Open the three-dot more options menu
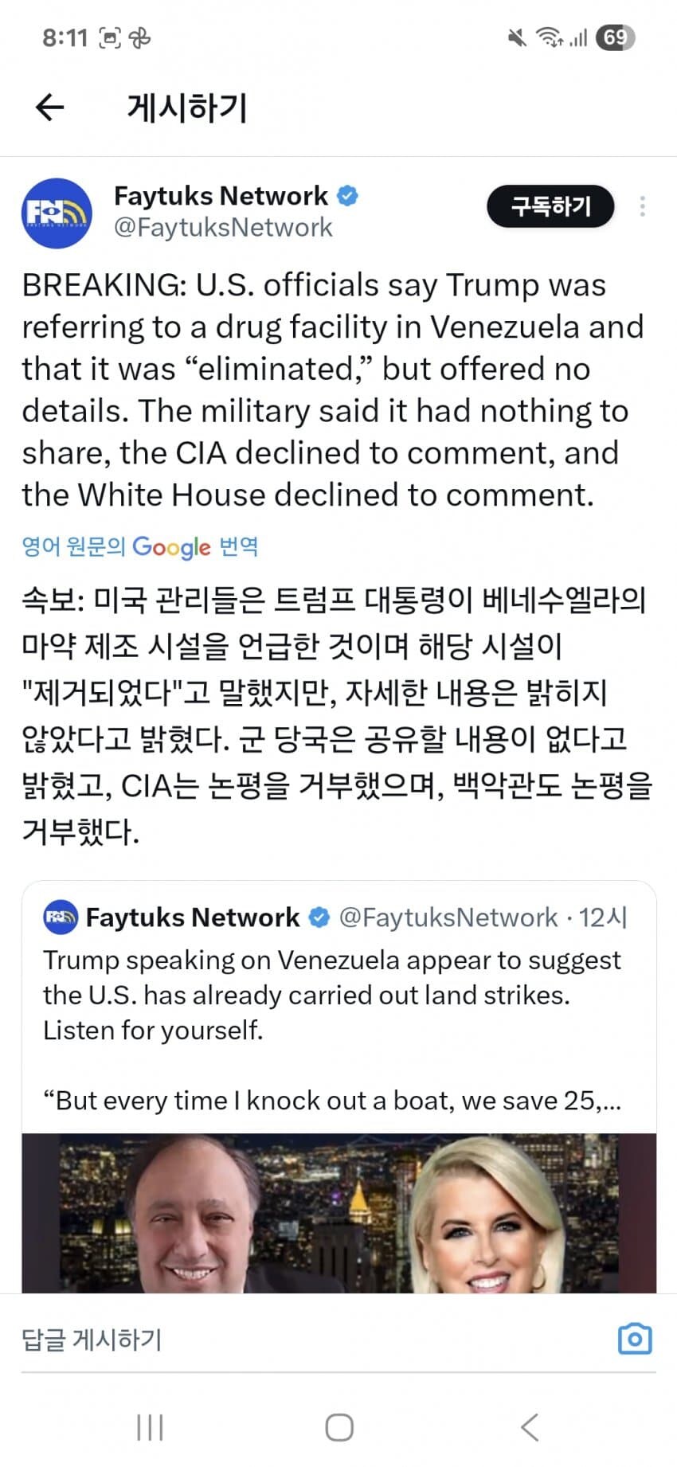This screenshot has height=1467, width=677. pyautogui.click(x=643, y=207)
